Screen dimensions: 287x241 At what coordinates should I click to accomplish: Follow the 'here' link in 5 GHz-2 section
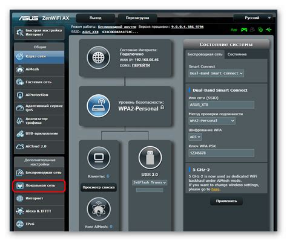tap(215, 189)
